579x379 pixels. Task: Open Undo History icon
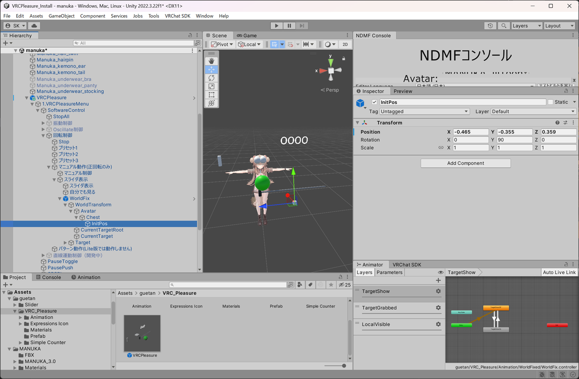pyautogui.click(x=490, y=26)
